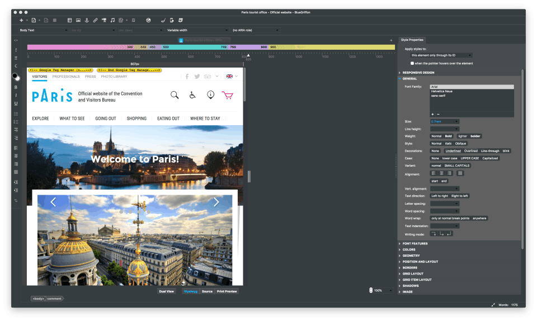Click the CSS3 stylesheet toolbar icon
537x321 pixels.
(180, 20)
